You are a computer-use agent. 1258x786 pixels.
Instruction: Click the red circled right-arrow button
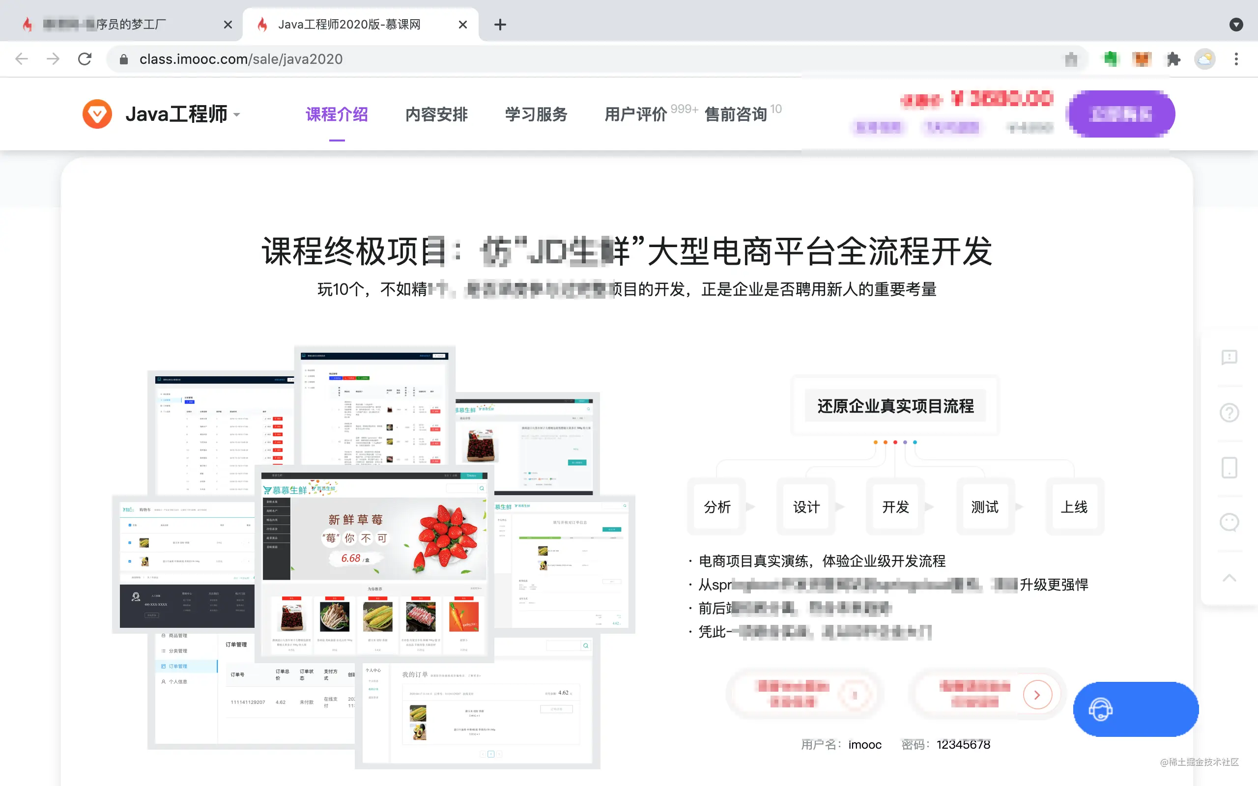pos(1037,695)
